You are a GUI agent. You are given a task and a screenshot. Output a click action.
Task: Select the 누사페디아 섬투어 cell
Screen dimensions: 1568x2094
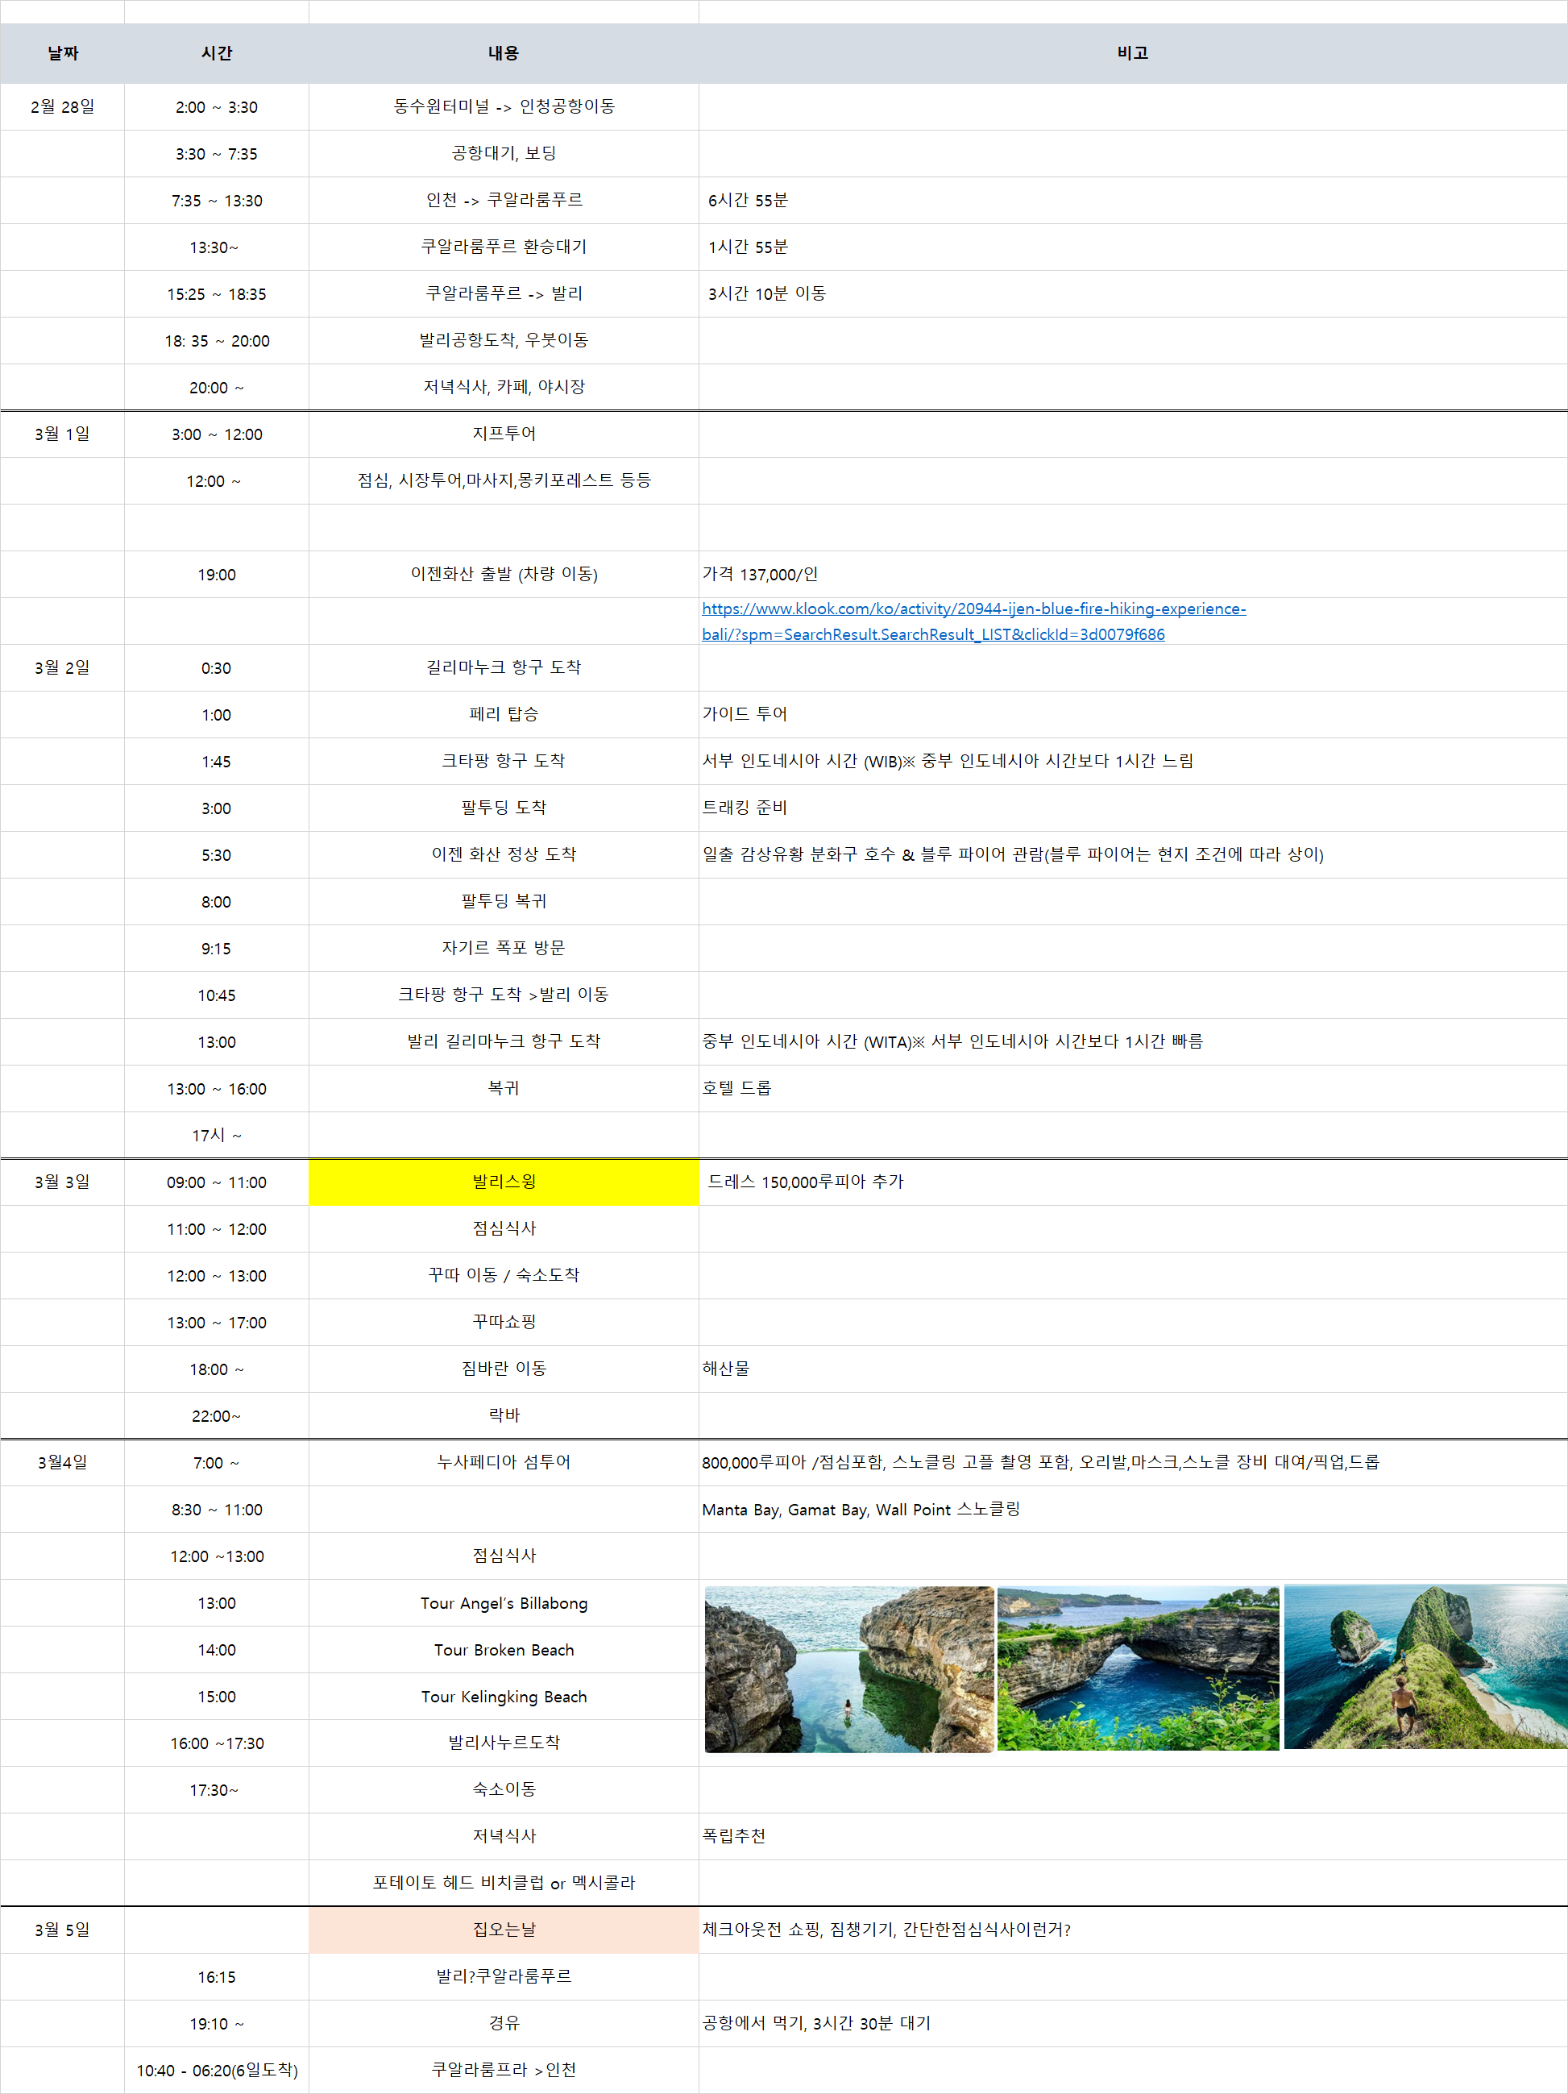(504, 1463)
